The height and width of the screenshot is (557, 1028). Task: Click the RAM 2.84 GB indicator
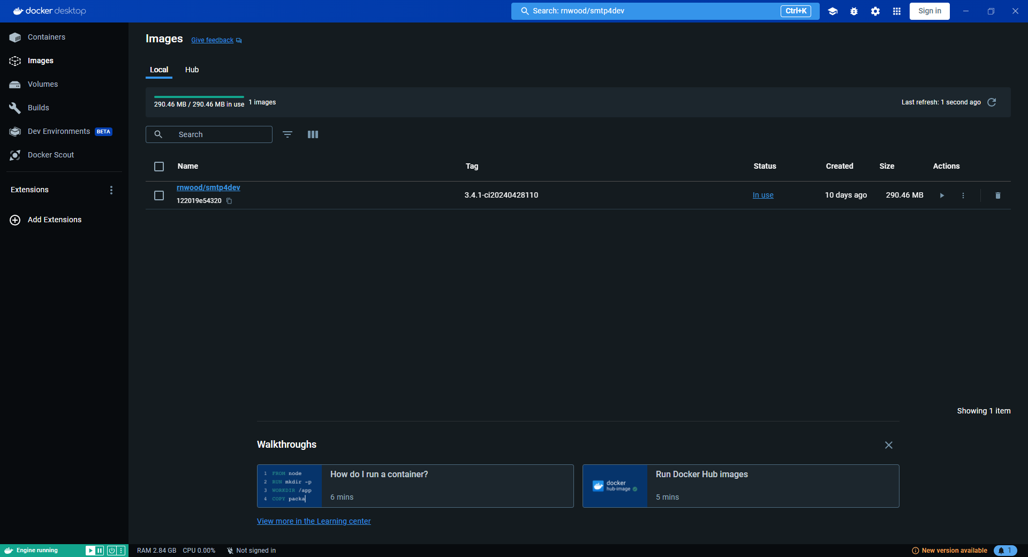tap(156, 551)
